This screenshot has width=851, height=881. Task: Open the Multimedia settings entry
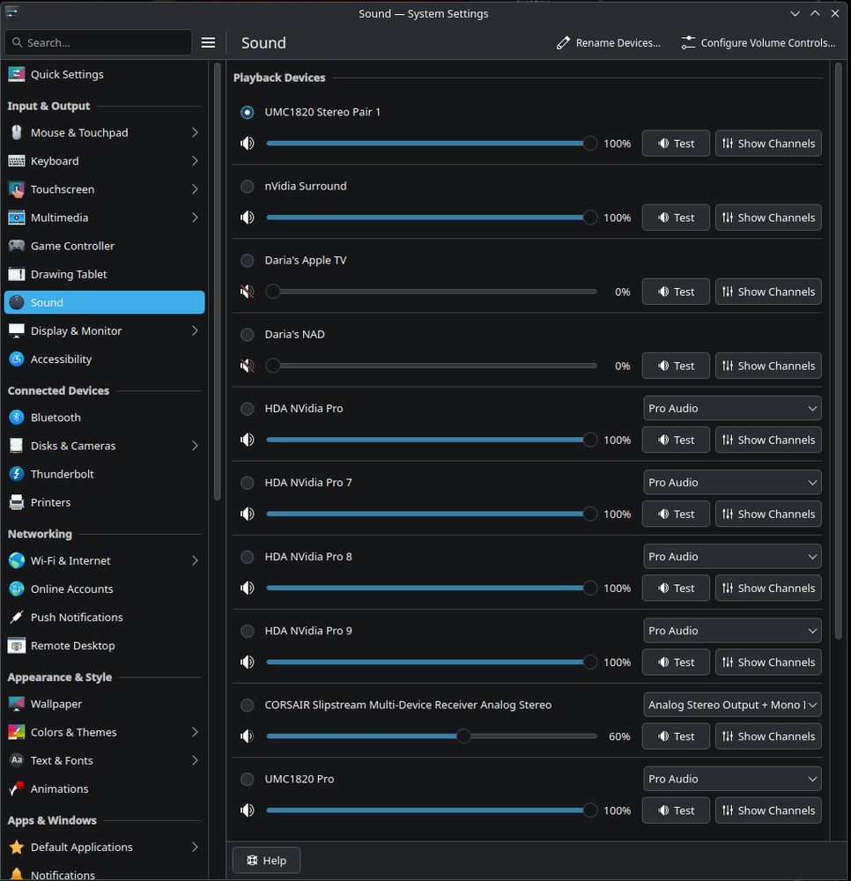(105, 218)
